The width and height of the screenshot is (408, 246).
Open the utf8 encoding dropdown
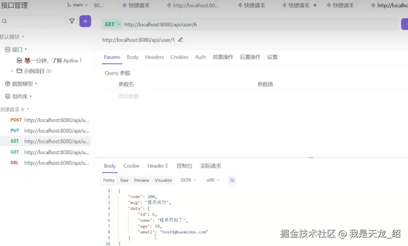[213, 180]
